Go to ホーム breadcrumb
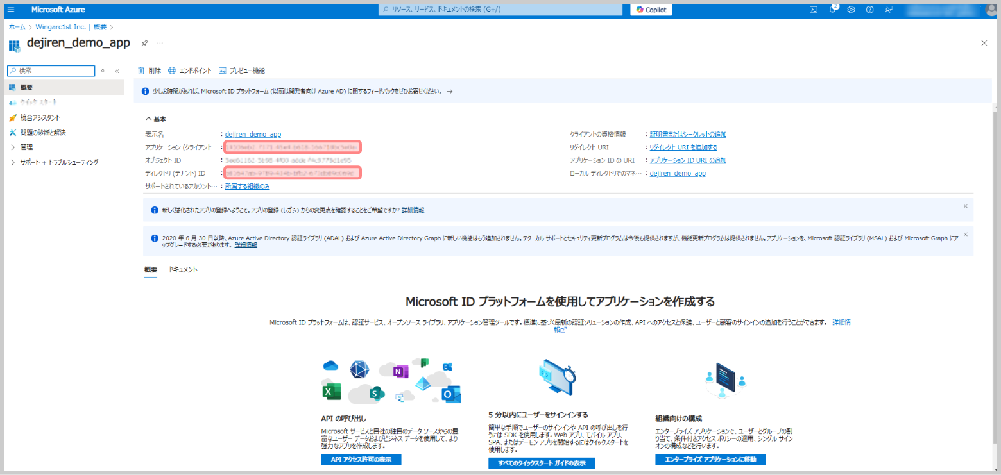This screenshot has height=475, width=1001. click(17, 27)
